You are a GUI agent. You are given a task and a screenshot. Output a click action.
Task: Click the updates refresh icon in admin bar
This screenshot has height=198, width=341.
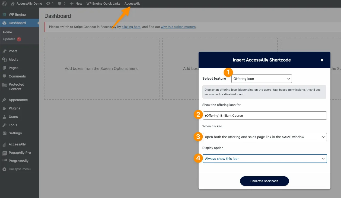coord(48,4)
